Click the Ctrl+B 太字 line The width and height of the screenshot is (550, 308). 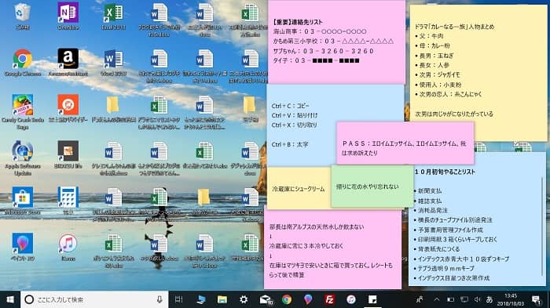tap(290, 144)
